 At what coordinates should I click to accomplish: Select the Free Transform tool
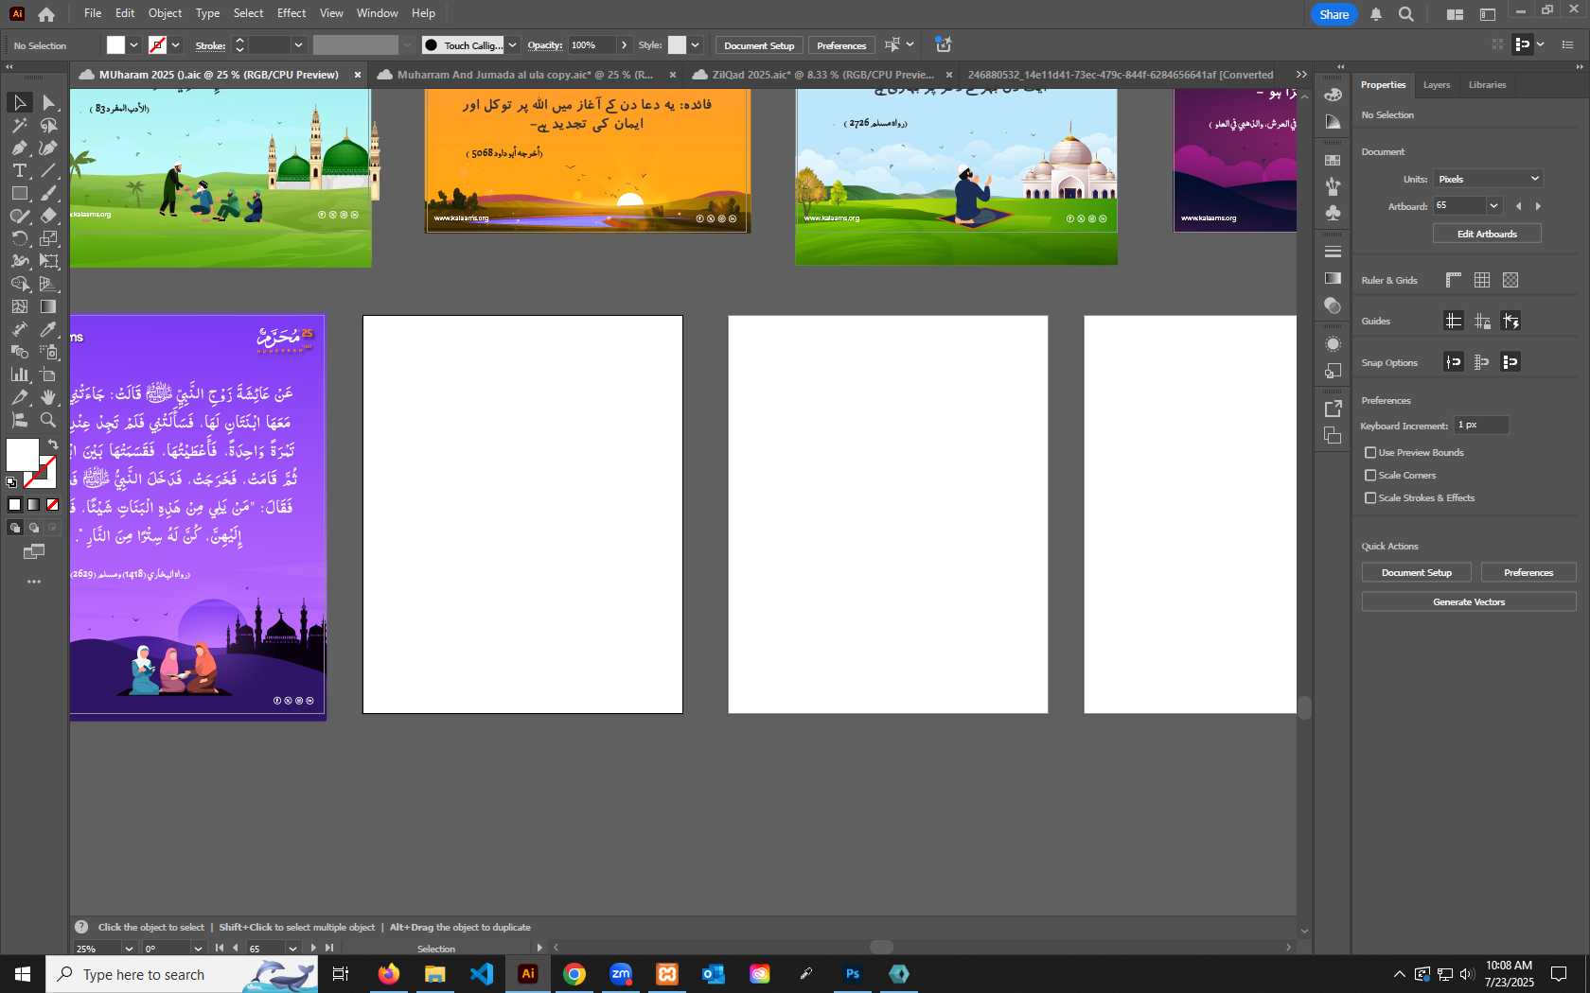(49, 261)
